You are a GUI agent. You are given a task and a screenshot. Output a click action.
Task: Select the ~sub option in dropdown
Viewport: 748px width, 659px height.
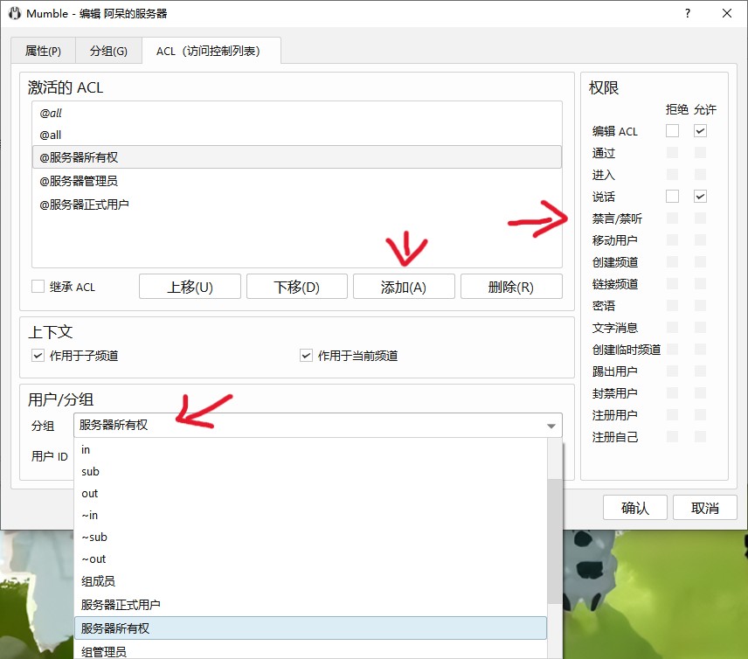pos(93,537)
